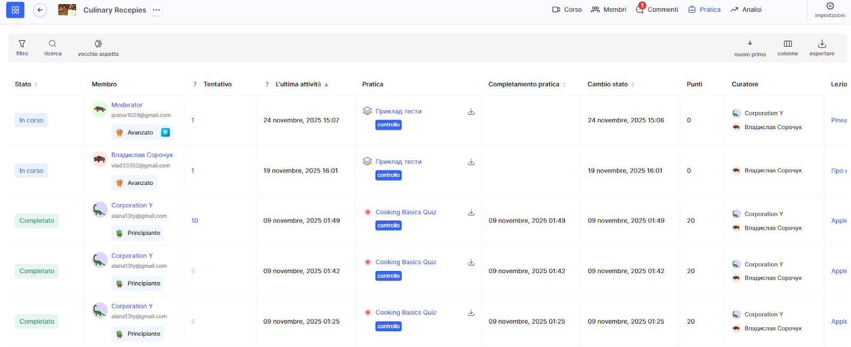Screen dimensions: 851x347
Task: Switch to vecchio aspetto view
Action: coord(98,47)
